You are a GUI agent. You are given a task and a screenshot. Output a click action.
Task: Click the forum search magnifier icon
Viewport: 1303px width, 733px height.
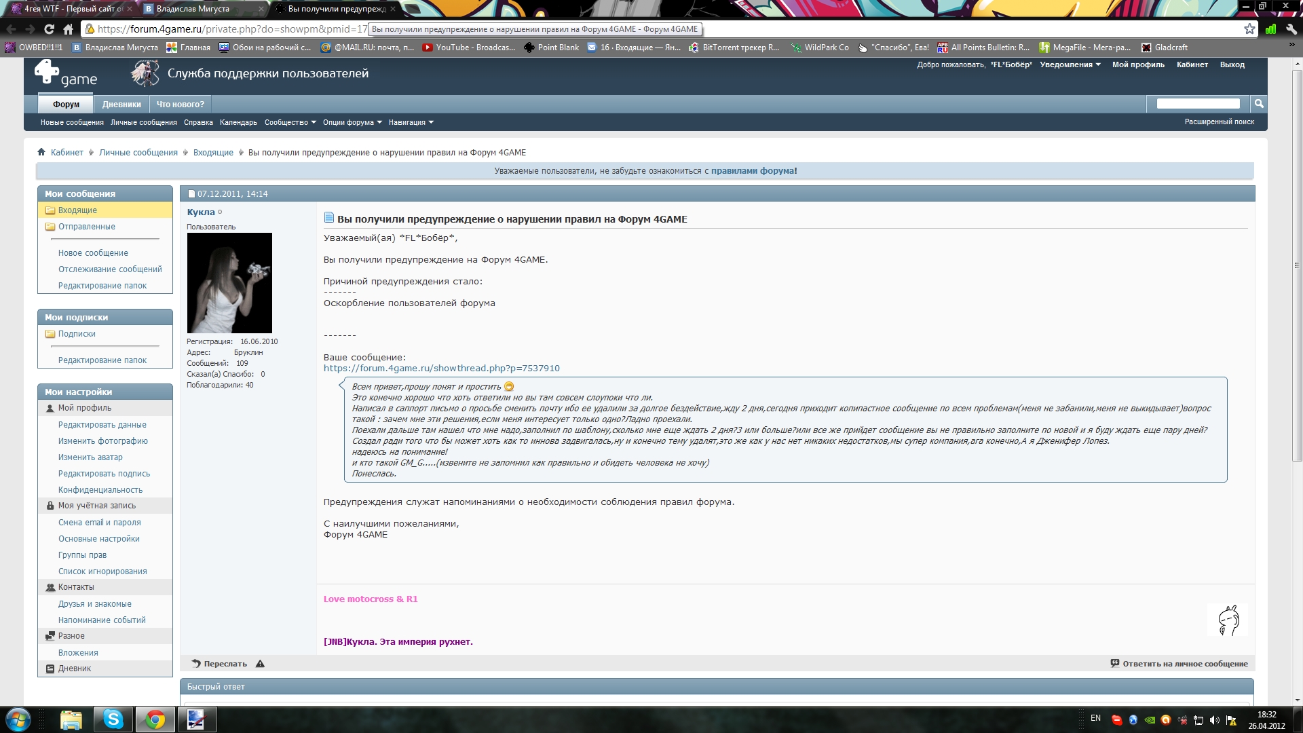1259,104
